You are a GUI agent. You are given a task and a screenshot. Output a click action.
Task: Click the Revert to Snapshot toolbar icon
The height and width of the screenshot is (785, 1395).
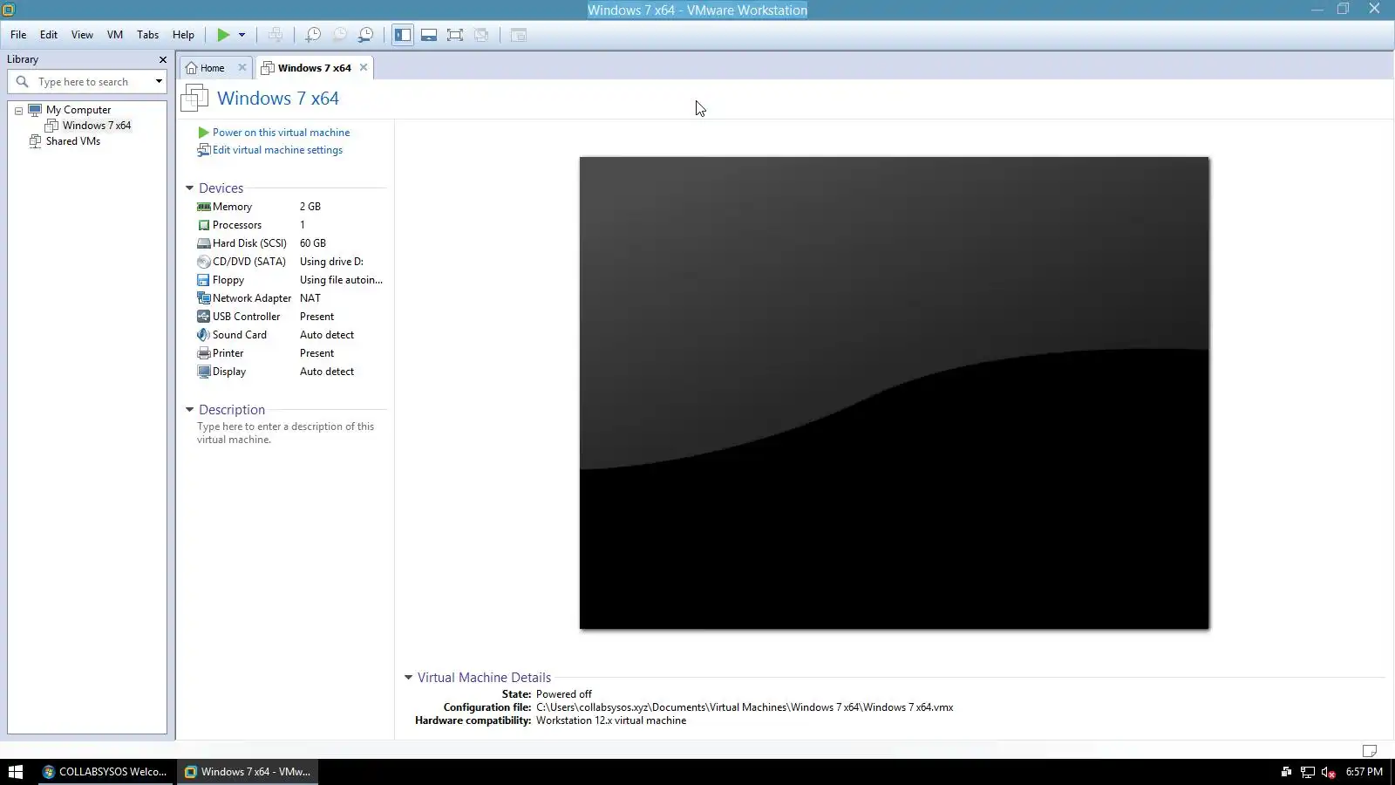pos(339,35)
